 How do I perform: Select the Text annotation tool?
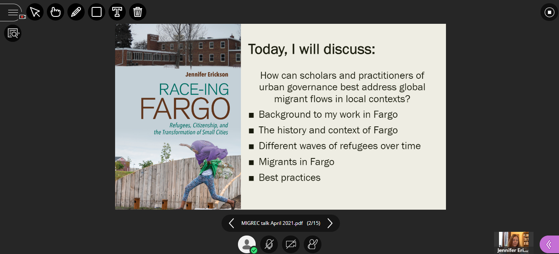pos(117,12)
